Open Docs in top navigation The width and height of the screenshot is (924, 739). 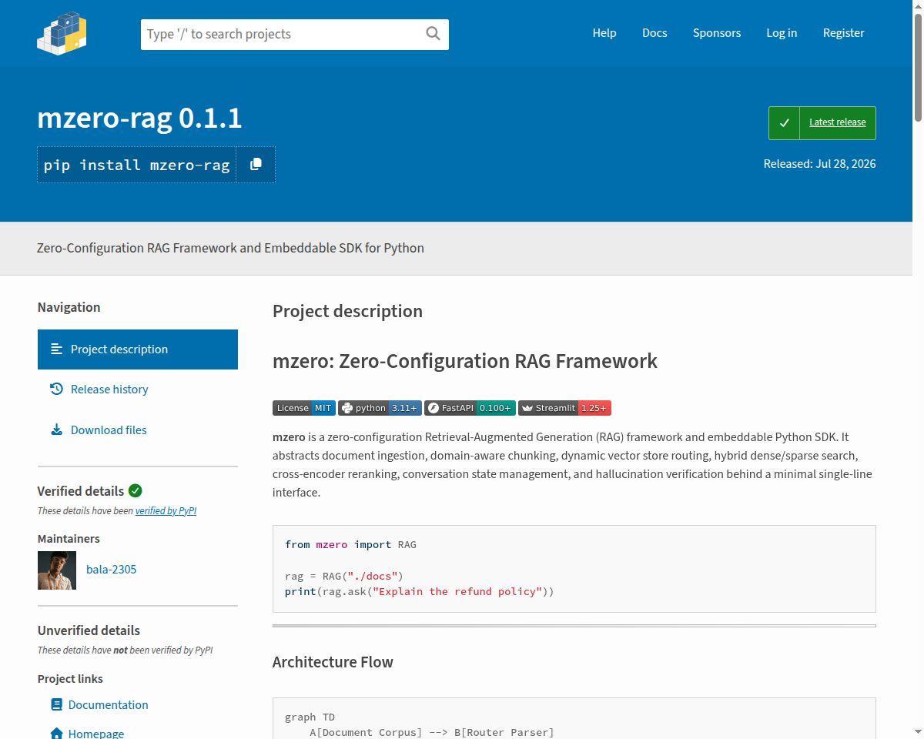[654, 33]
